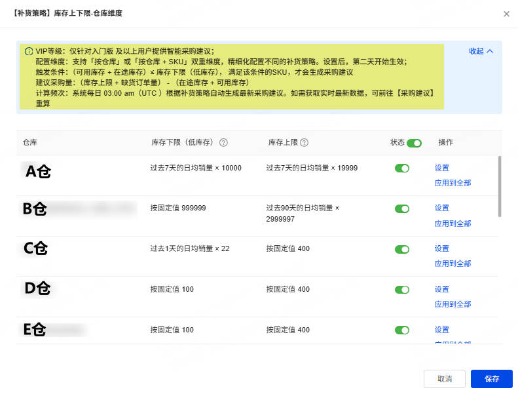Close the 补货策略 dialog with X icon

point(506,14)
